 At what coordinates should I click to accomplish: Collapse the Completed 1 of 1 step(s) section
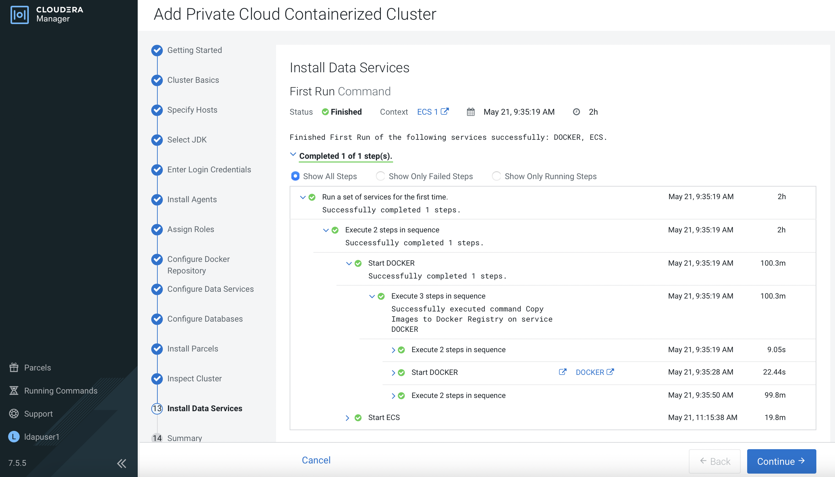(293, 155)
